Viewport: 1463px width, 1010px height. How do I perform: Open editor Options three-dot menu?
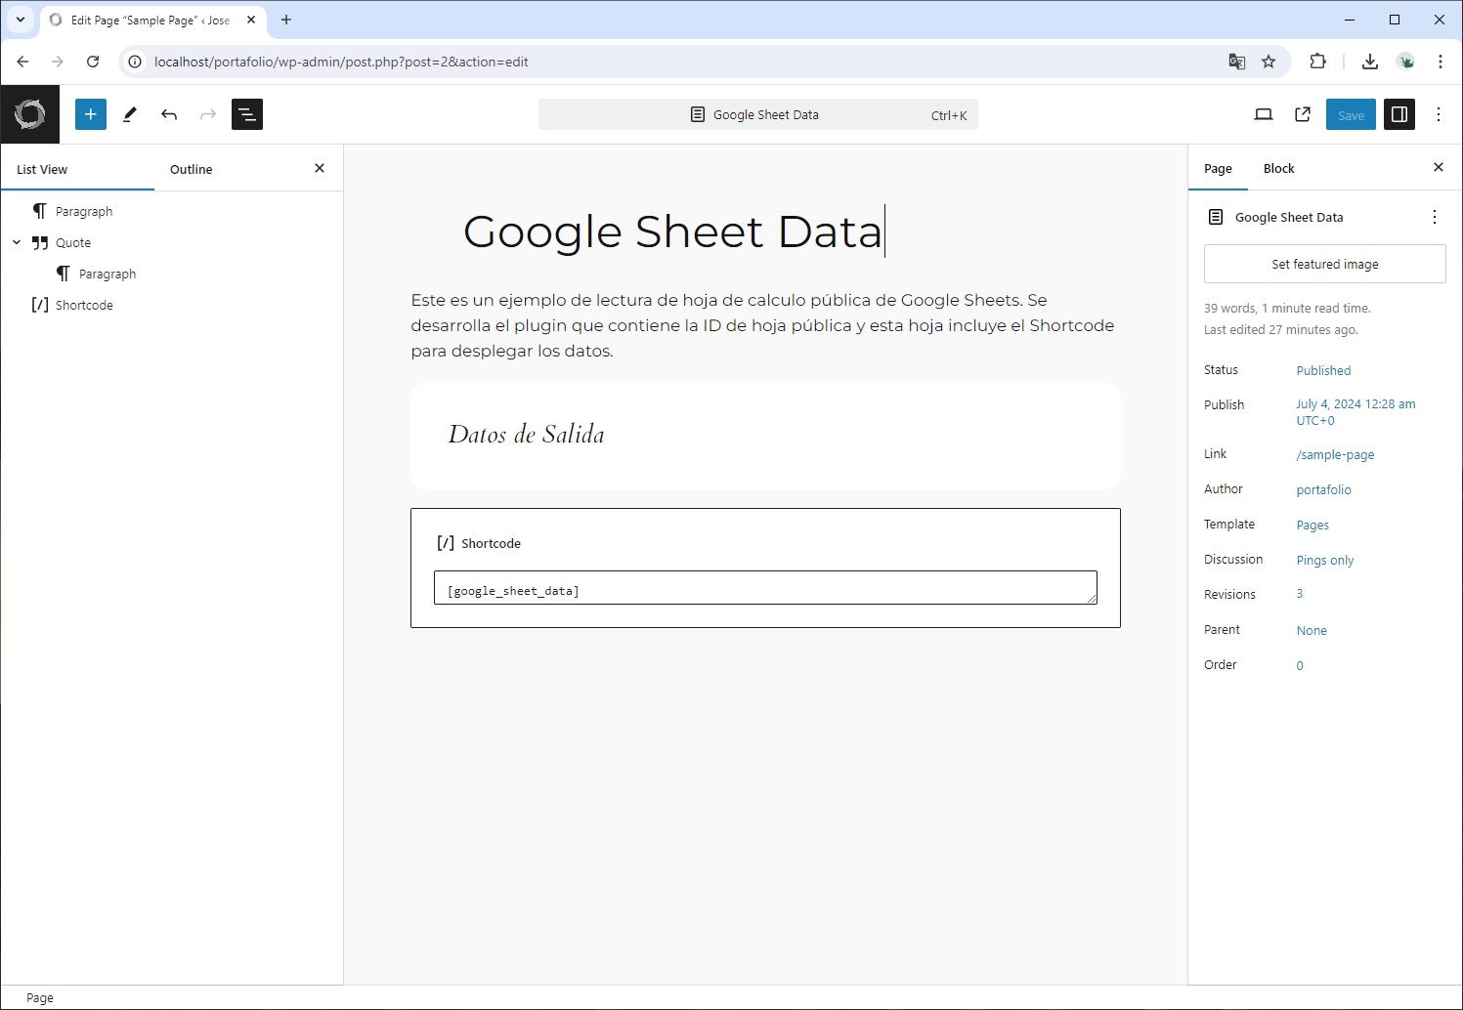[1439, 114]
